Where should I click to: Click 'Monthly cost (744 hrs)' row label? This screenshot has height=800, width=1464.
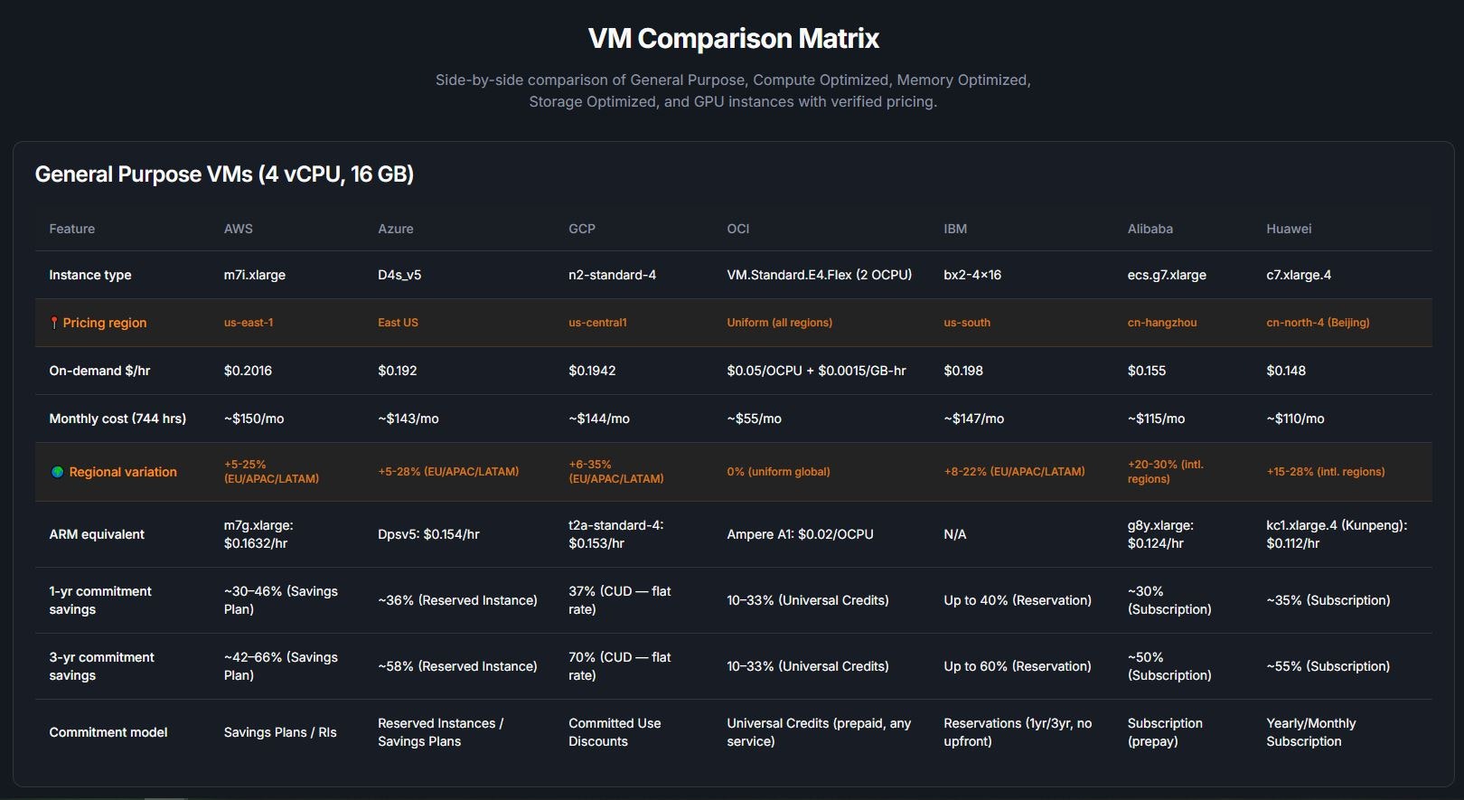pyautogui.click(x=117, y=419)
